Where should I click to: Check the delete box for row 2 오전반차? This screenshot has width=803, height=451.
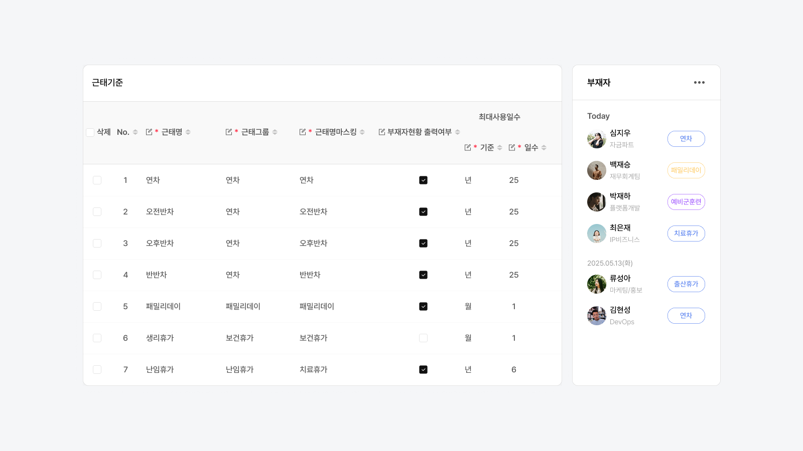tap(97, 212)
